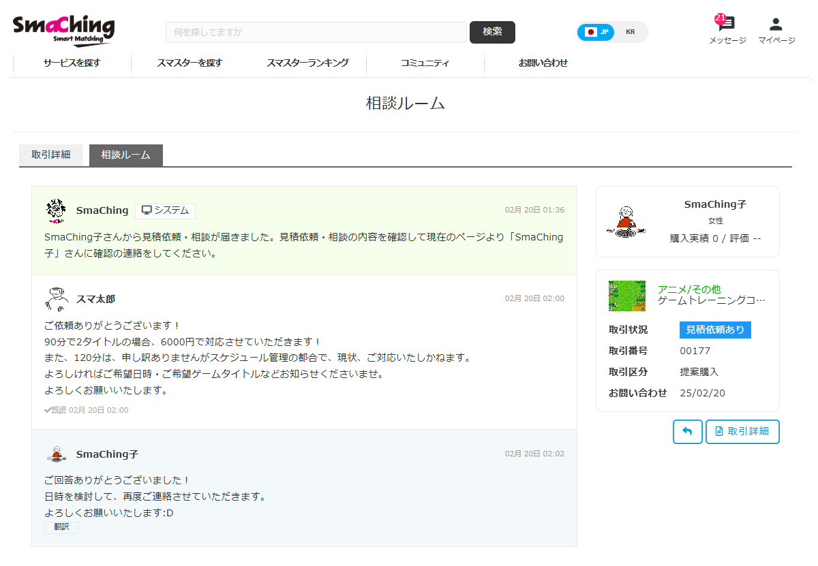Viewport: 818px width, 566px height.
Task: Switch to 取引詳細 tab
Action: click(51, 155)
